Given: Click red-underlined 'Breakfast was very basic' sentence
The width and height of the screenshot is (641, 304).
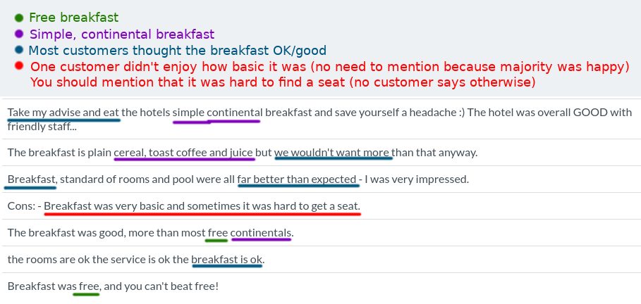Looking at the screenshot, I should point(202,205).
